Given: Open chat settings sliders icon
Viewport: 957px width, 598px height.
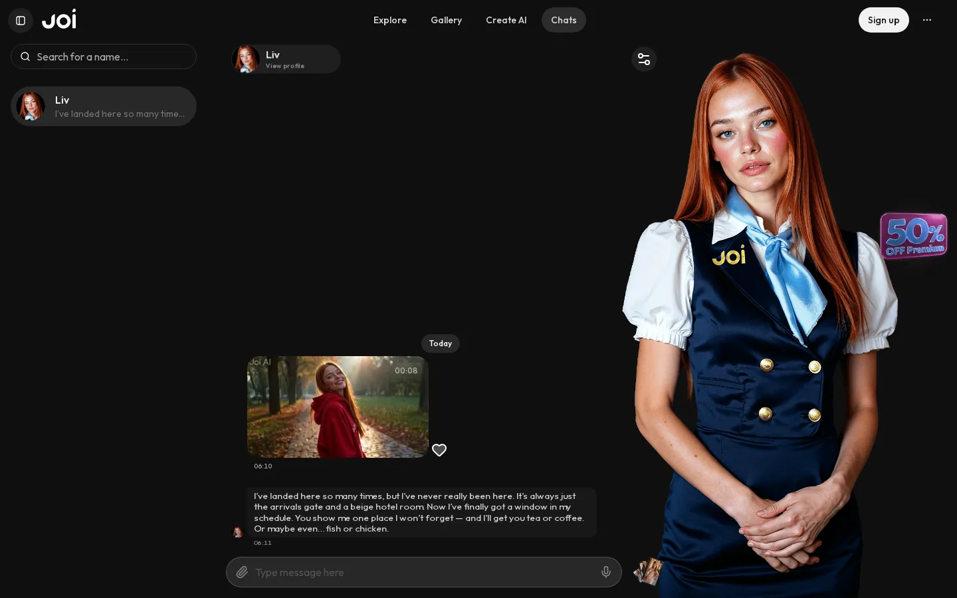Looking at the screenshot, I should pos(644,59).
